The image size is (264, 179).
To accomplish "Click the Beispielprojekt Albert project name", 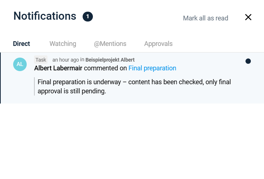I will [110, 60].
